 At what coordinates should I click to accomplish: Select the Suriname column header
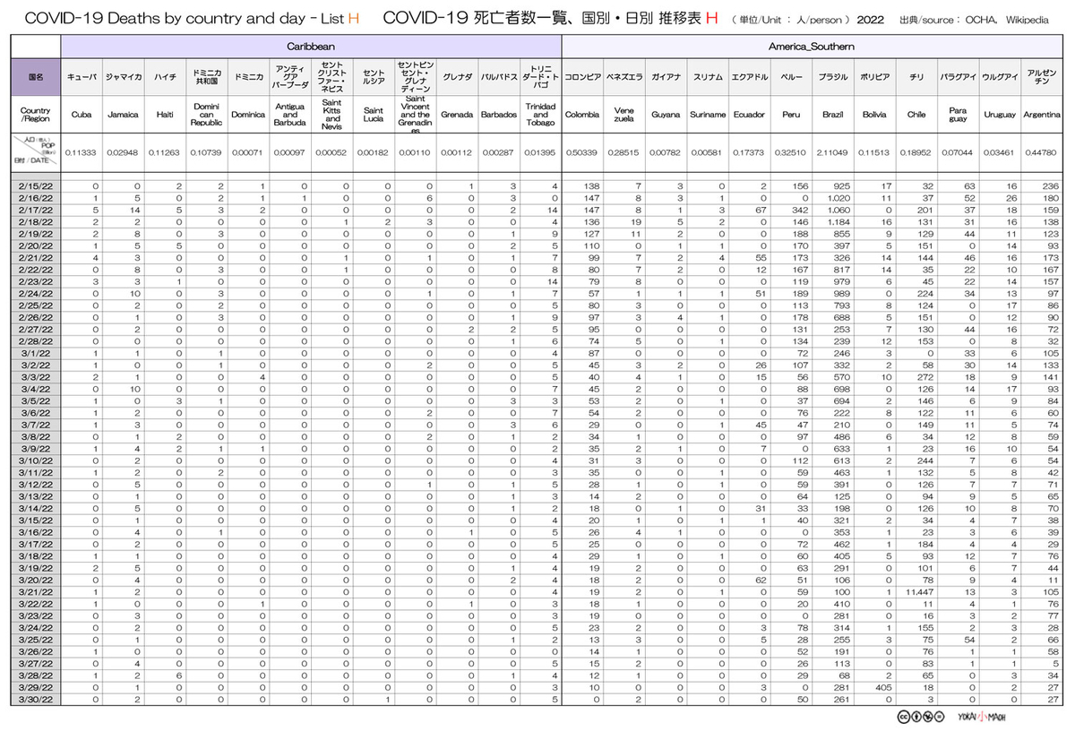click(708, 115)
